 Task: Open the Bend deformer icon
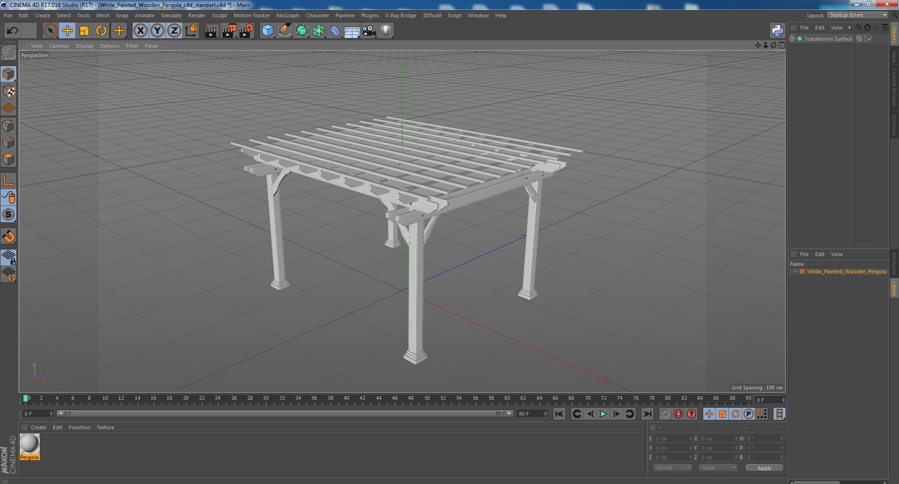(335, 31)
